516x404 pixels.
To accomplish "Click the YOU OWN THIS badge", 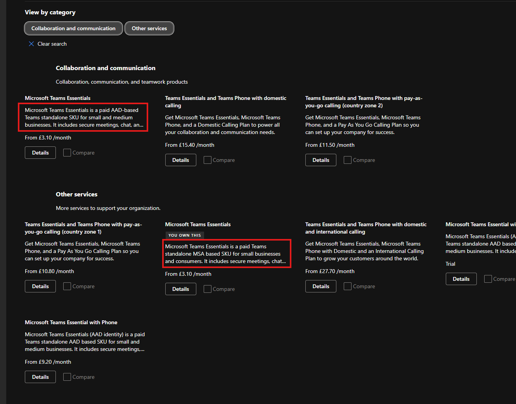I will (x=185, y=235).
